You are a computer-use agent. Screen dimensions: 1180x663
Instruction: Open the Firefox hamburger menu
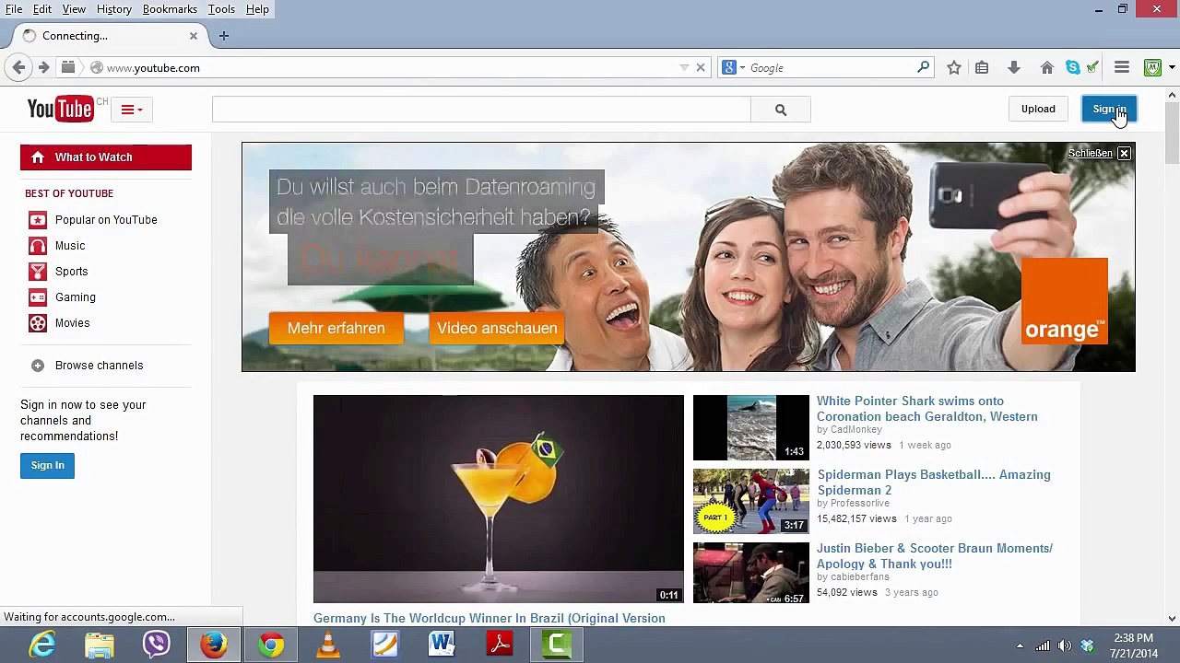[x=1122, y=67]
